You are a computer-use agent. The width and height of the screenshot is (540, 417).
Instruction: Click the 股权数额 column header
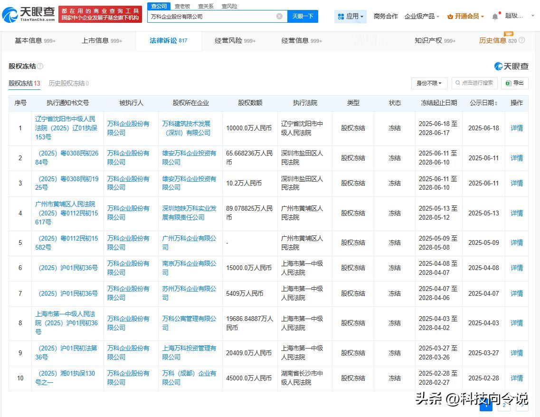[250, 103]
